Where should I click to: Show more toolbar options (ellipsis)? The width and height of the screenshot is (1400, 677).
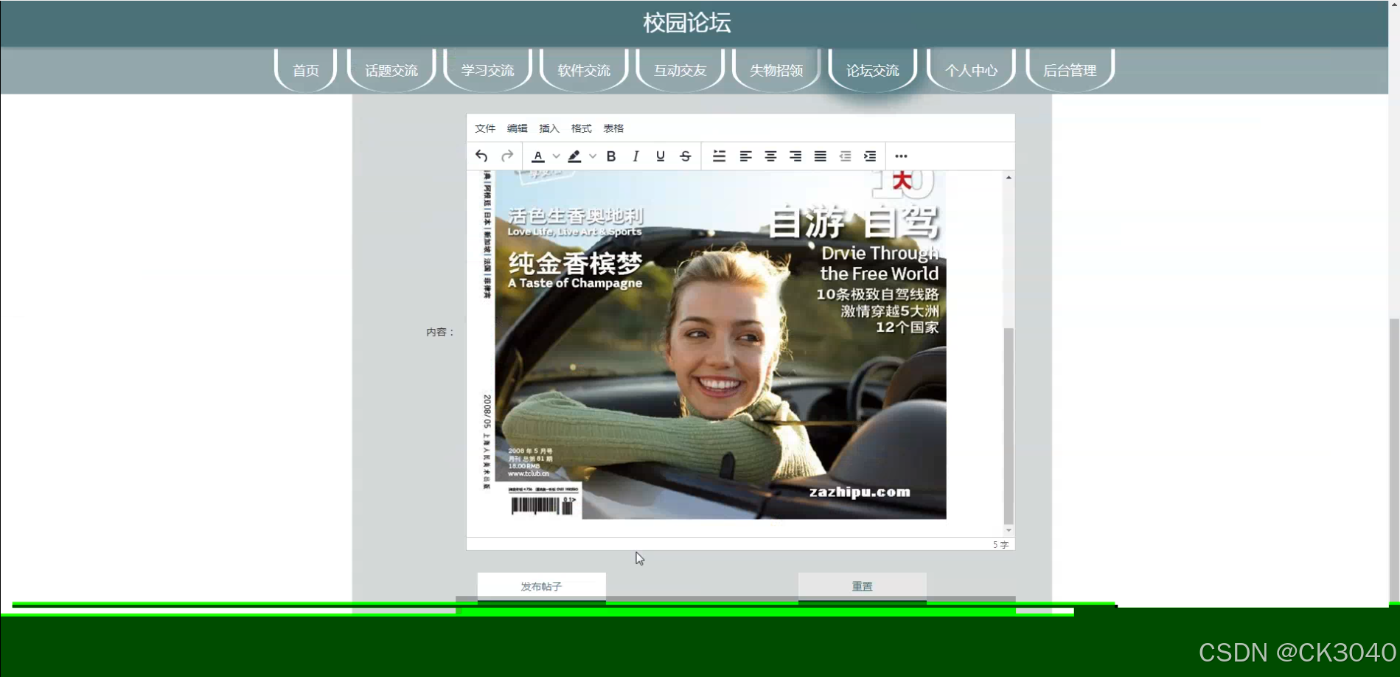[901, 156]
